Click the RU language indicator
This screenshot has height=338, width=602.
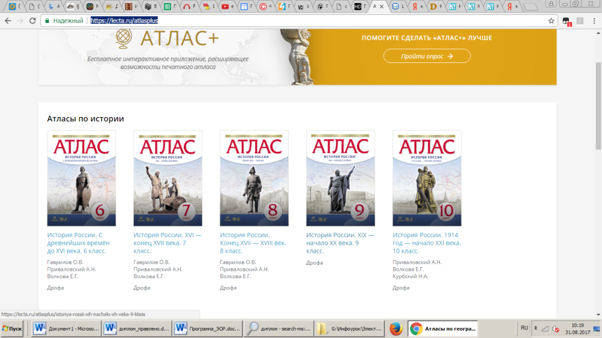coord(525,328)
